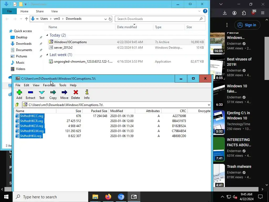Click the YouTube Sign in button

247,25
